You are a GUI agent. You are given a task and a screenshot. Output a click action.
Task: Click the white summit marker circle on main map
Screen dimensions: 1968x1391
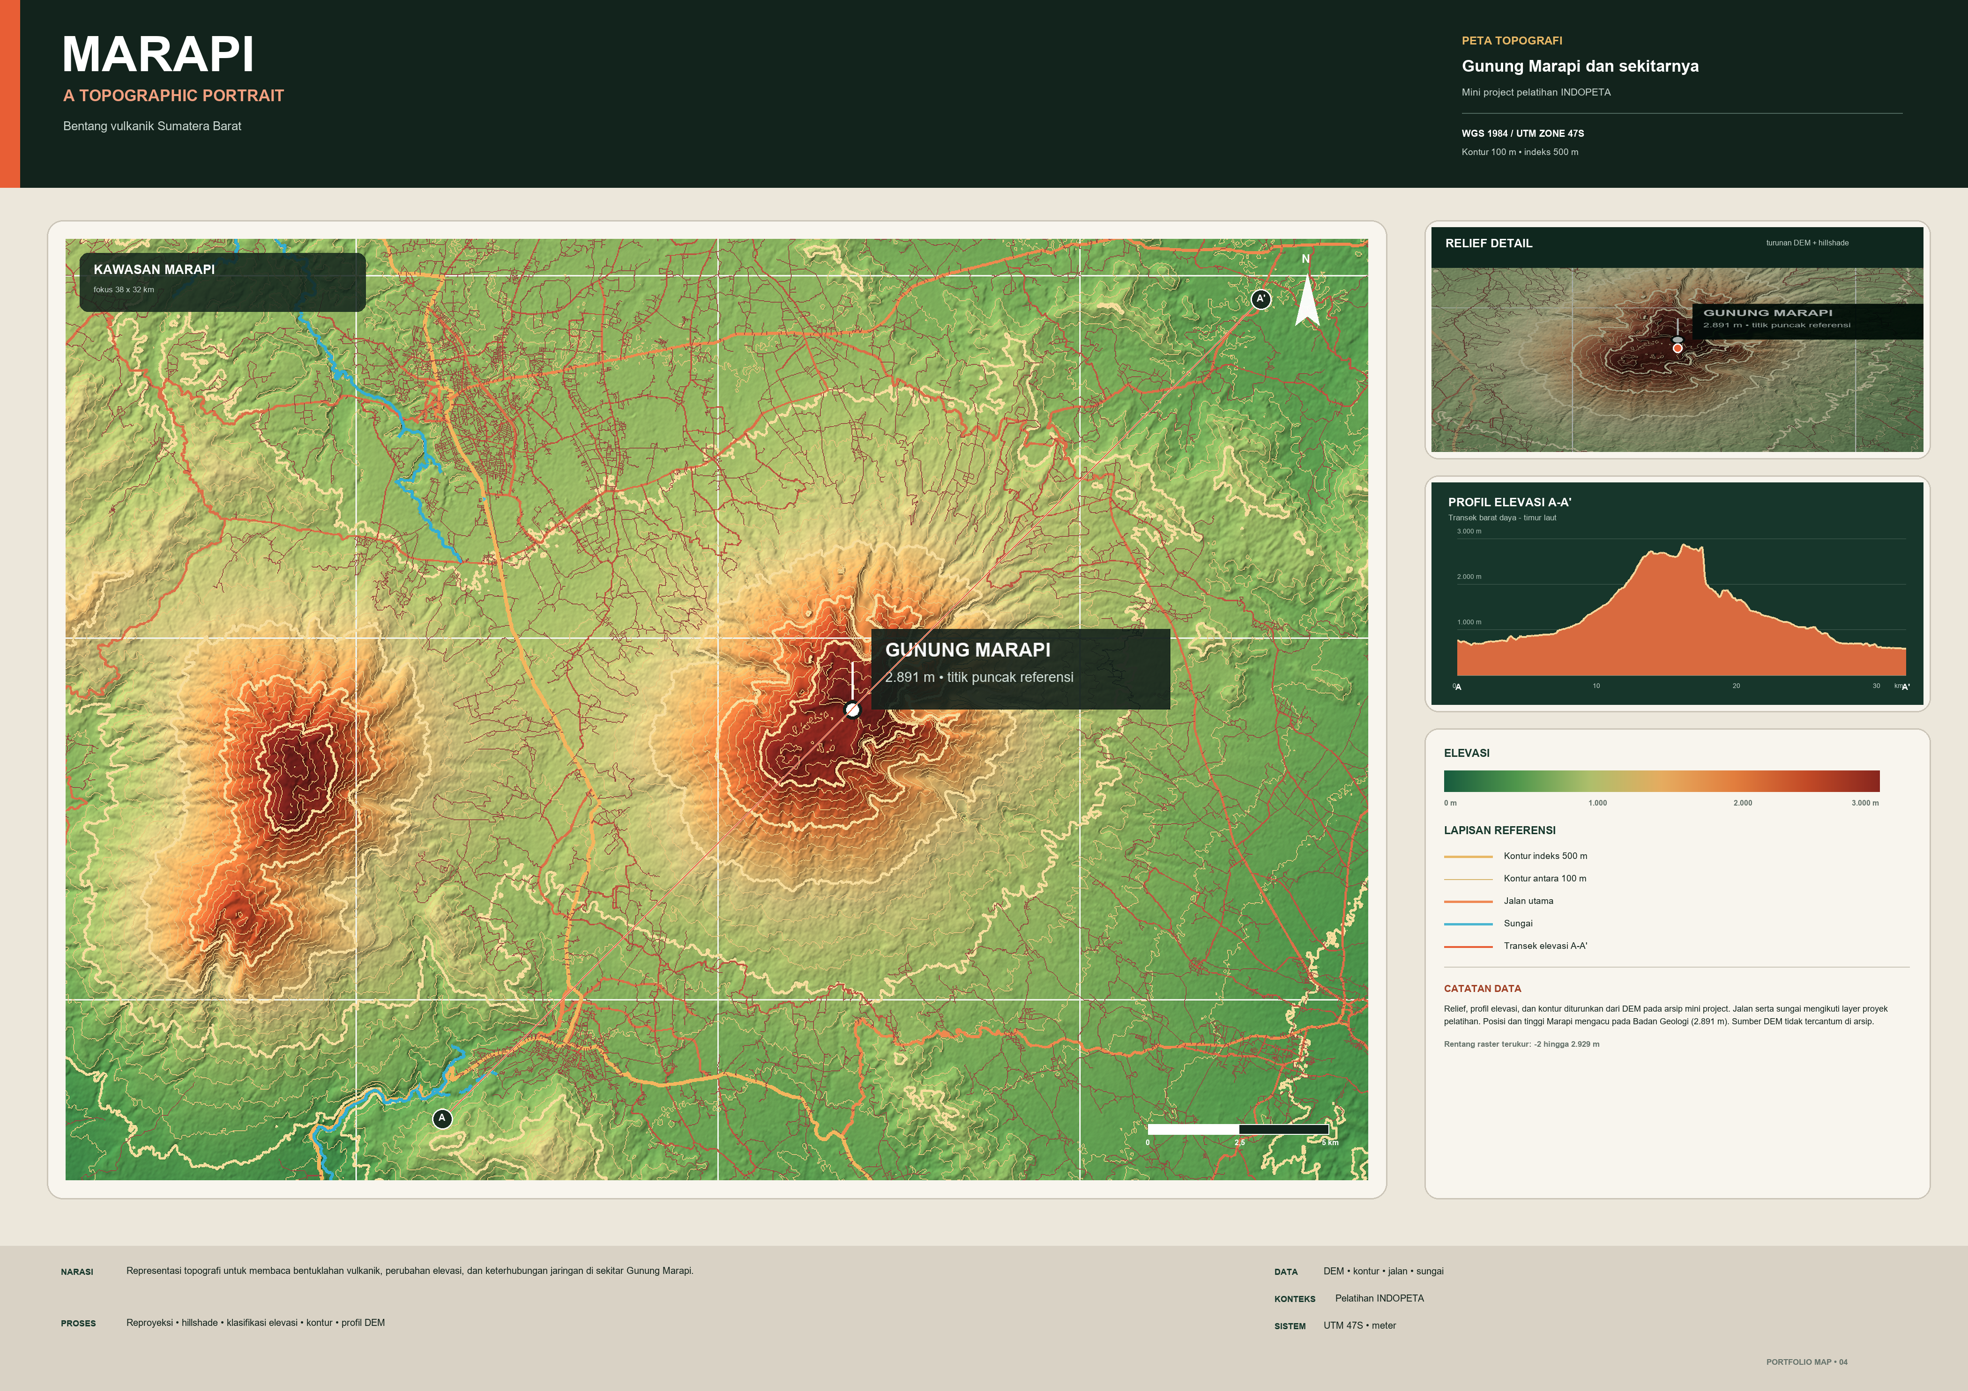click(852, 709)
